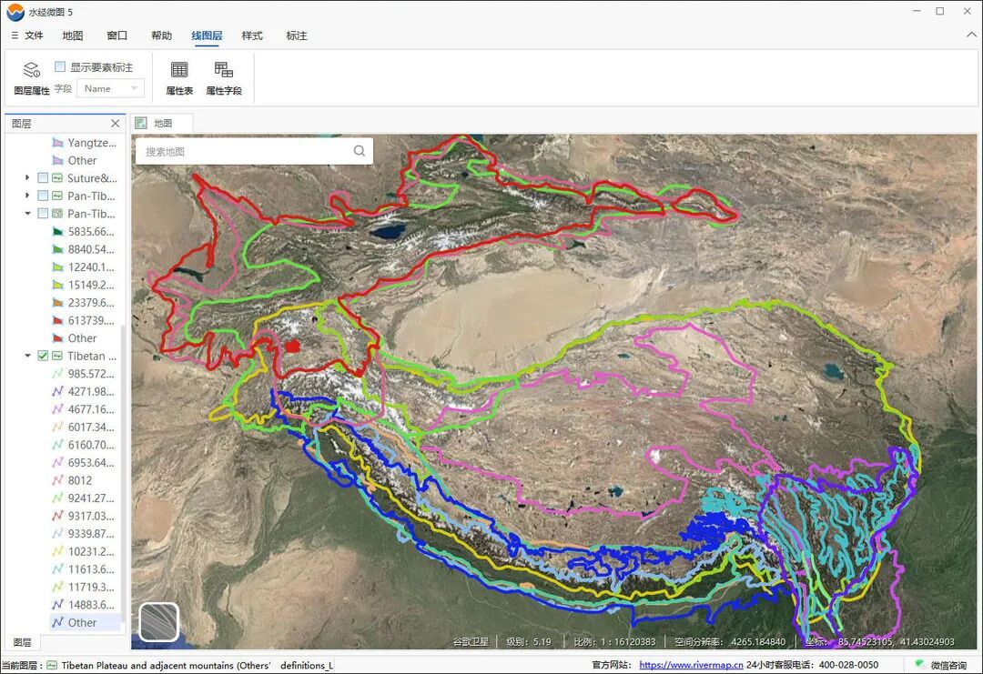Open the 帮助 menu
983x674 pixels.
coord(162,35)
